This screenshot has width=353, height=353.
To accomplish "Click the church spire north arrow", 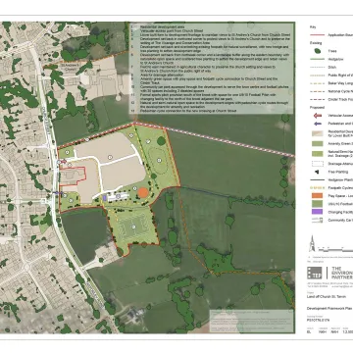I will 312,243.
